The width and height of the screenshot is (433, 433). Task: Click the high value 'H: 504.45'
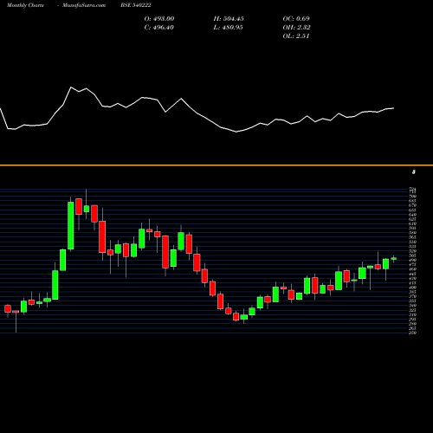pos(229,19)
